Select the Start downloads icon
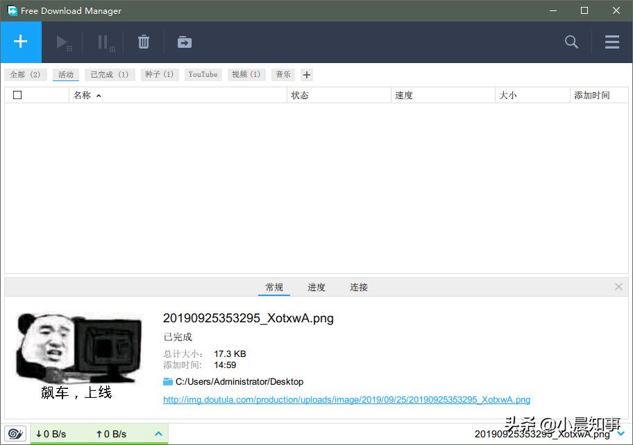This screenshot has width=633, height=445. (x=64, y=42)
